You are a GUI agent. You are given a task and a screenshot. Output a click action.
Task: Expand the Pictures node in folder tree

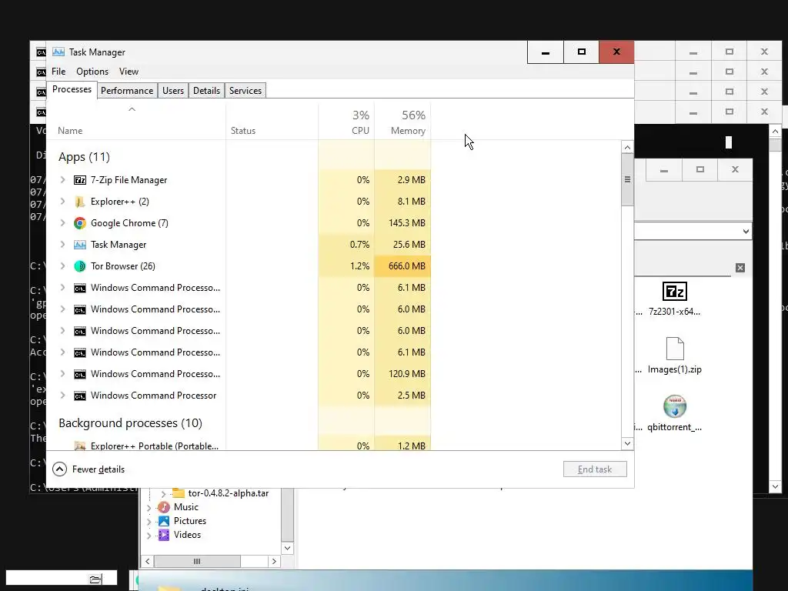tap(149, 523)
